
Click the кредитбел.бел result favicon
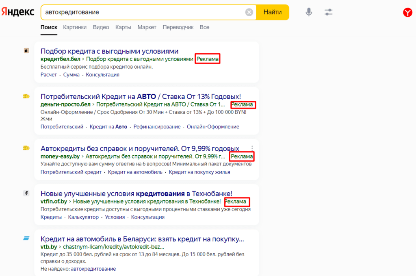click(26, 51)
